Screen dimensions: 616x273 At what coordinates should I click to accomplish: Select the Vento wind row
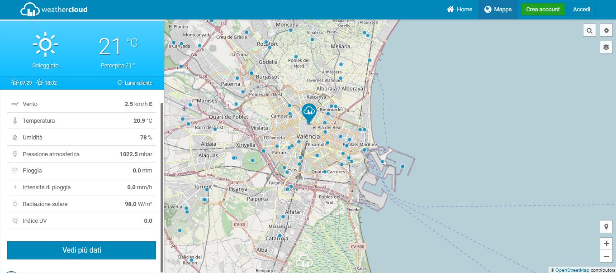(81, 104)
